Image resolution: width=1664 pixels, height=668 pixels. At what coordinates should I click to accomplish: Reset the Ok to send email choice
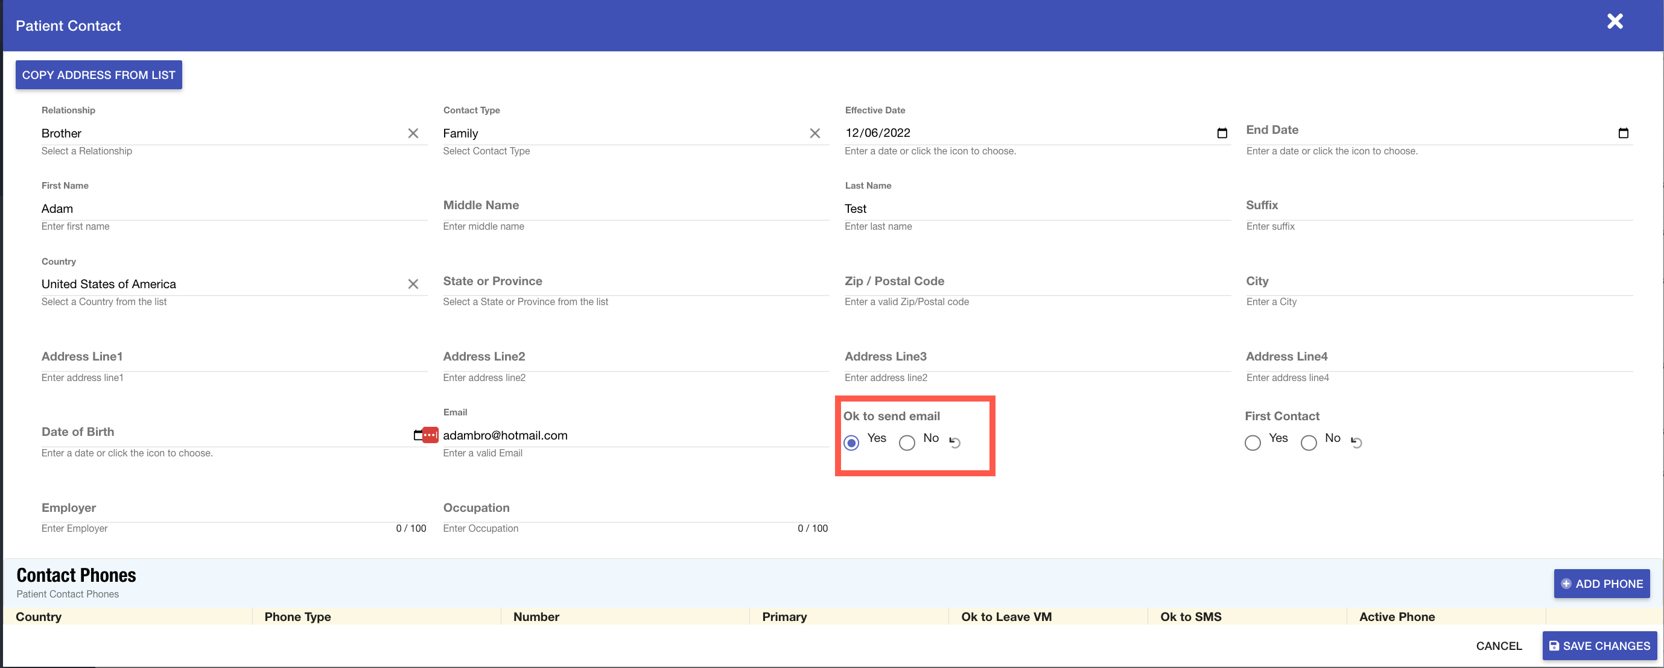point(954,442)
